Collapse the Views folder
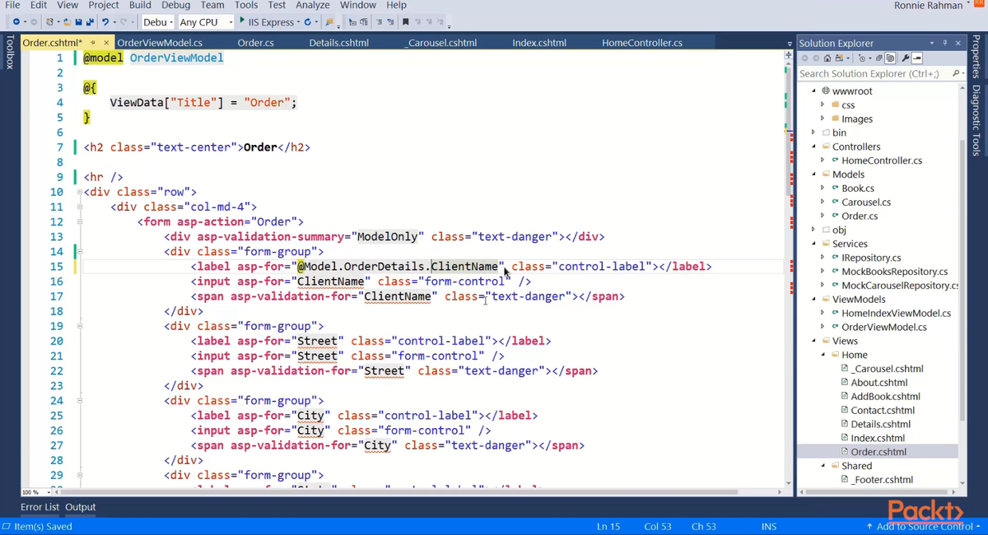 coord(814,341)
